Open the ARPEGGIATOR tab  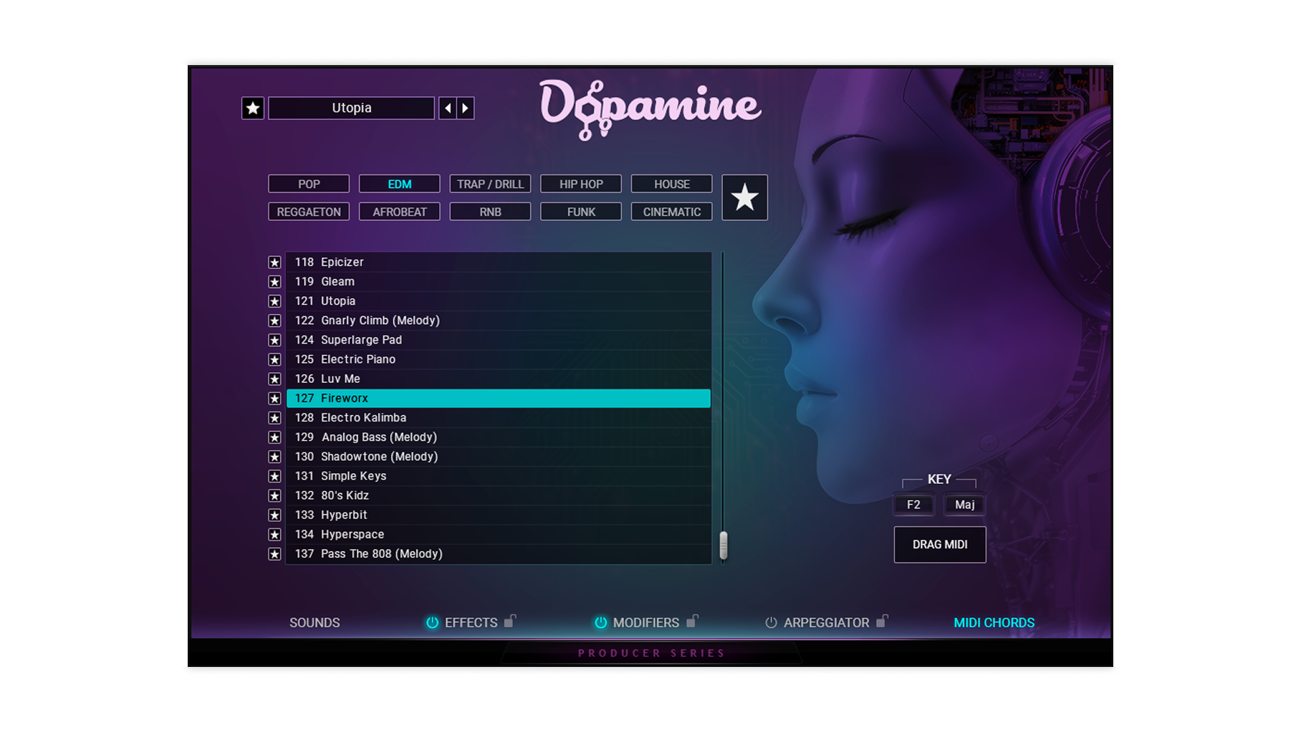point(826,622)
